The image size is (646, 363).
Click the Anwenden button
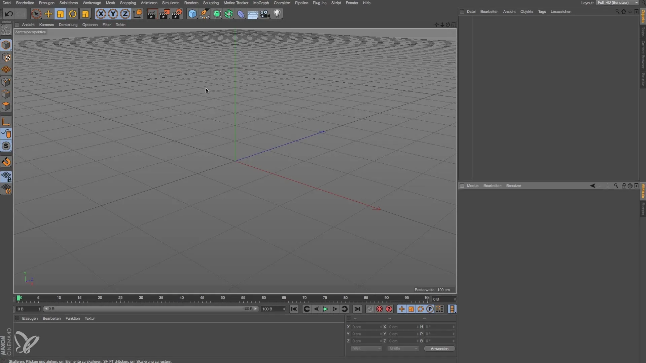point(439,349)
